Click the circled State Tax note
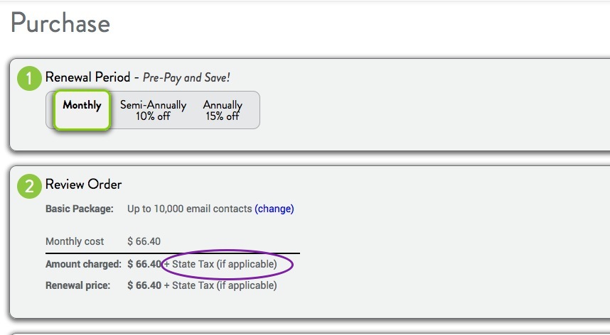 (220, 264)
